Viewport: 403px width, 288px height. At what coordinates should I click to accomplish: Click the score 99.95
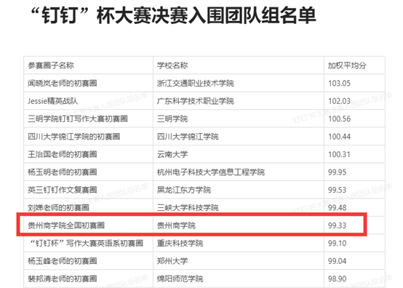point(338,172)
